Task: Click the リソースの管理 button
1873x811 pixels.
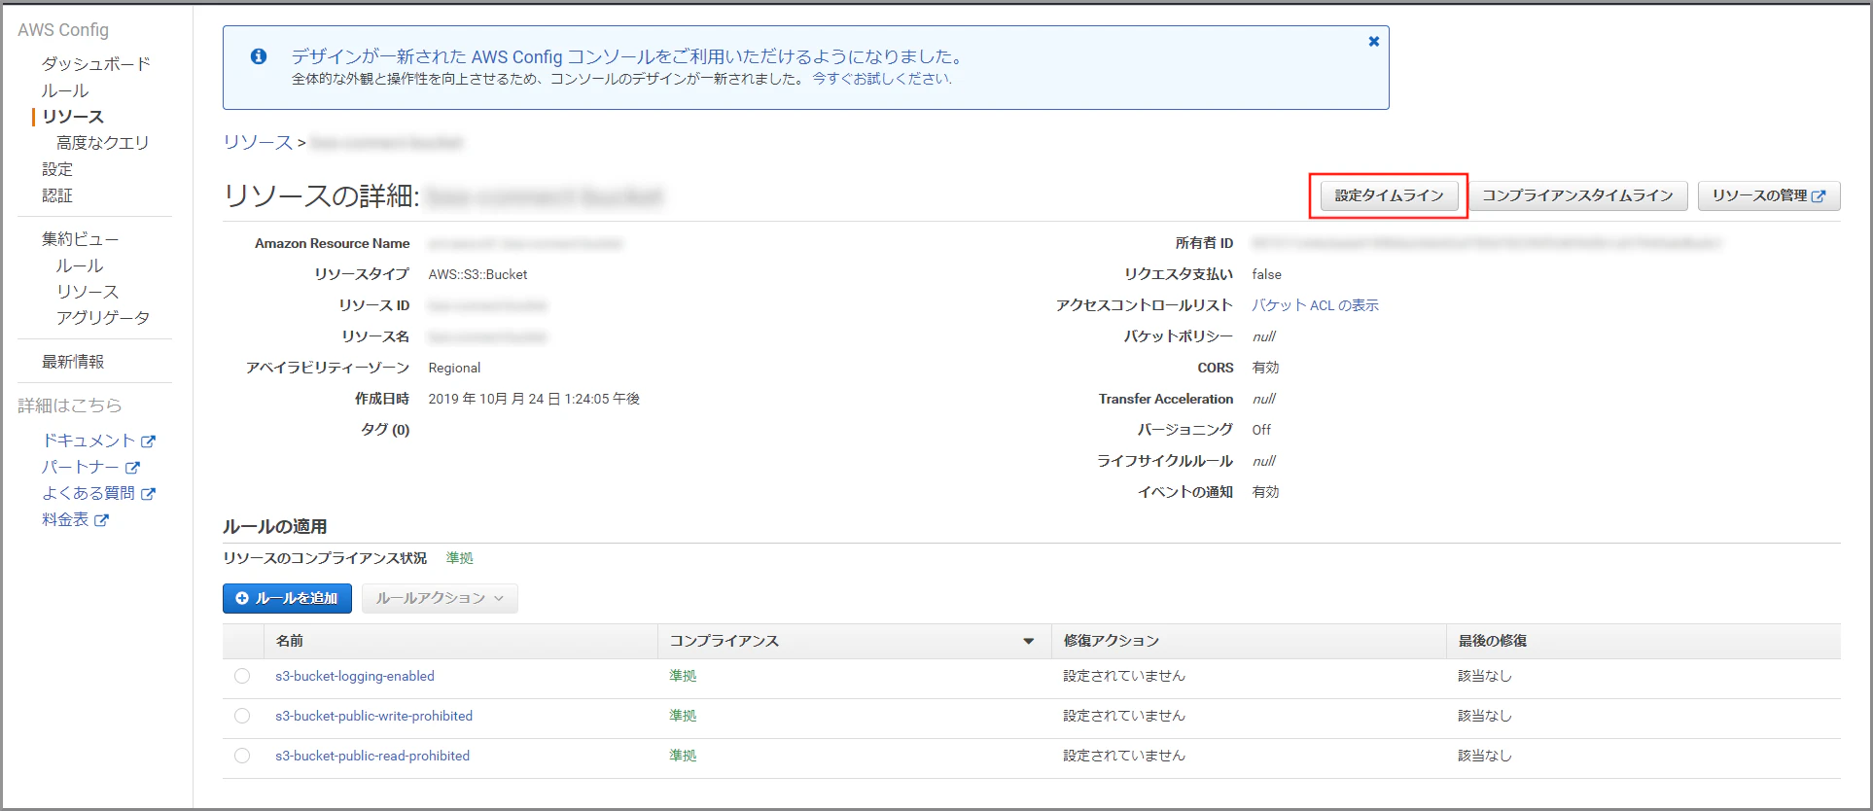Action: point(1769,195)
